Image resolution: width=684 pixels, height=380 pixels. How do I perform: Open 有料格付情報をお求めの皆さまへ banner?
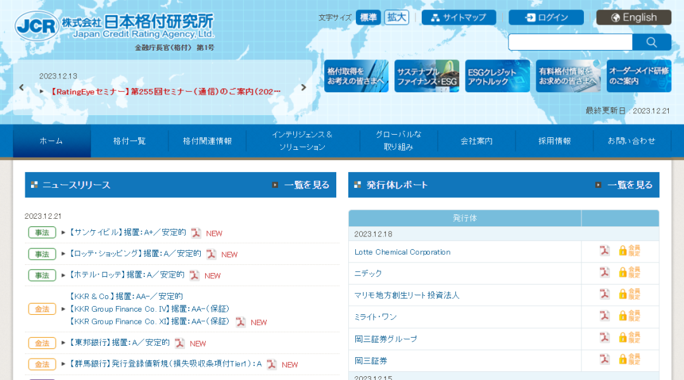pyautogui.click(x=568, y=76)
